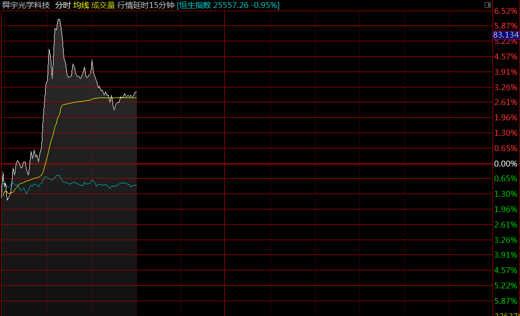The width and height of the screenshot is (520, 316).
Task: Click the green 5.22% axis label
Action: coord(505,286)
